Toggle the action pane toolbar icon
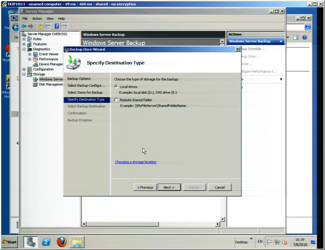Image resolution: width=325 pixels, height=250 pixels. [65, 26]
